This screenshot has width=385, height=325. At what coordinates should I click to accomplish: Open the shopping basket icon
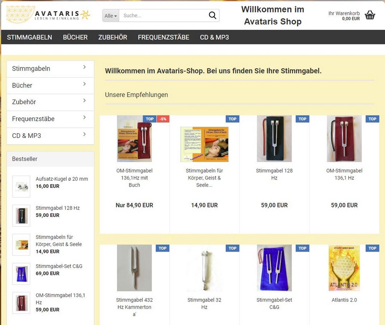(x=370, y=15)
